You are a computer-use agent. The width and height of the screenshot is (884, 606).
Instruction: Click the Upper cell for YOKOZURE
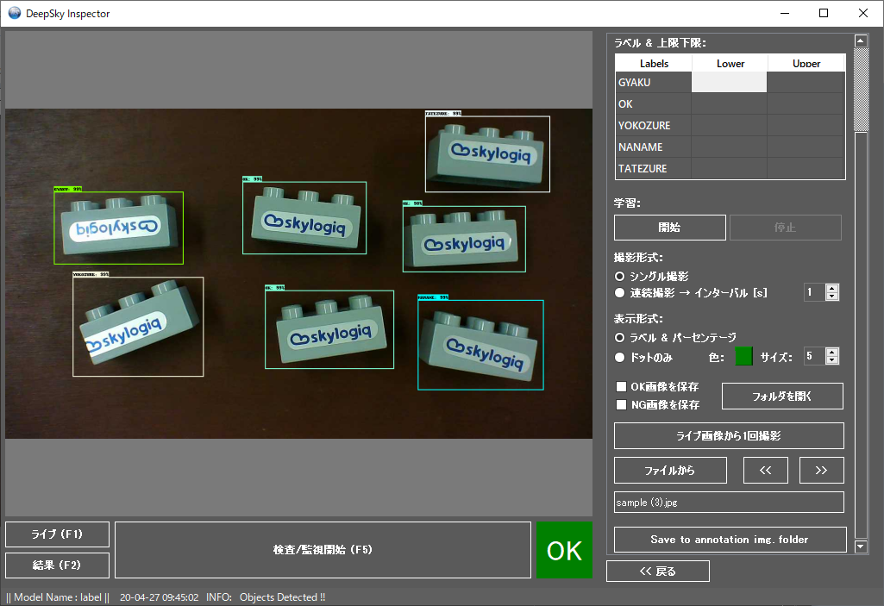(x=806, y=125)
